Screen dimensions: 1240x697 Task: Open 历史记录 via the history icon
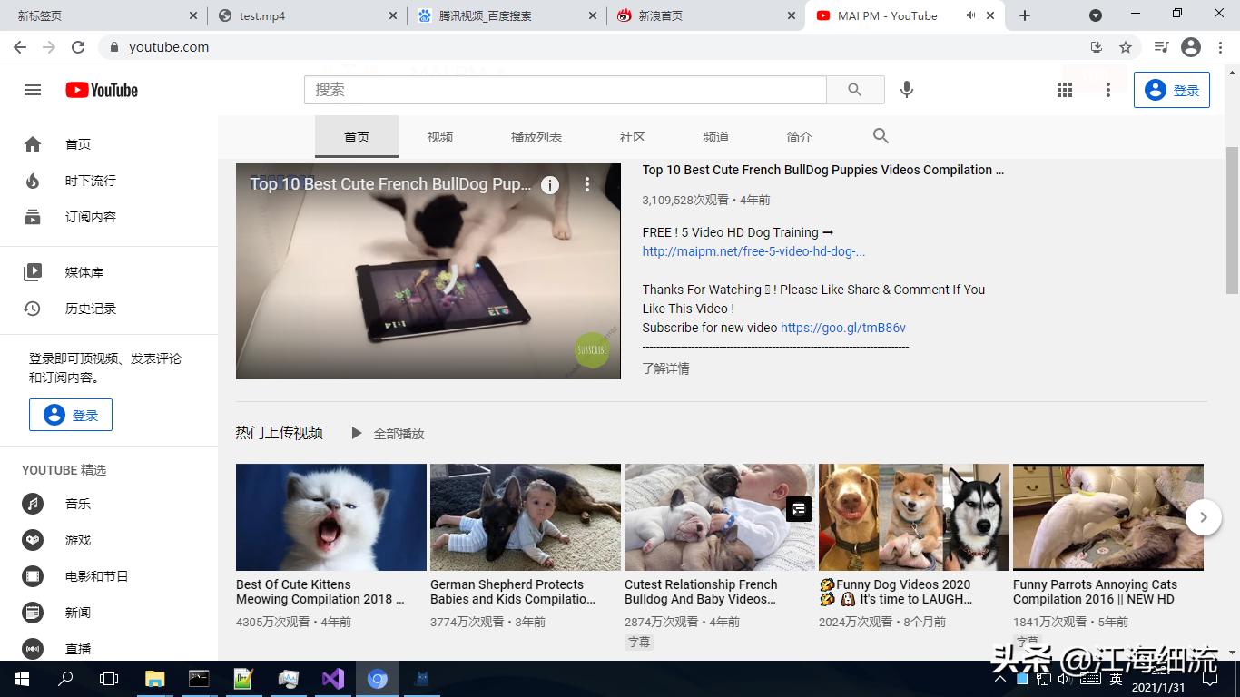coord(32,308)
